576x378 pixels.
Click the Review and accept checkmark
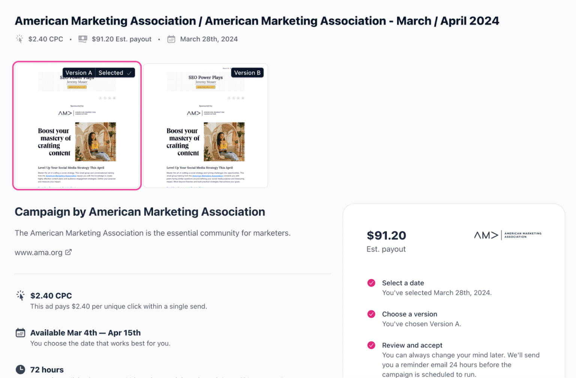(x=371, y=345)
